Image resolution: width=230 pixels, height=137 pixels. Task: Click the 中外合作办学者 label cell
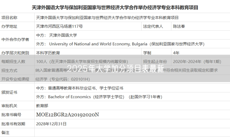click(x=15, y=39)
